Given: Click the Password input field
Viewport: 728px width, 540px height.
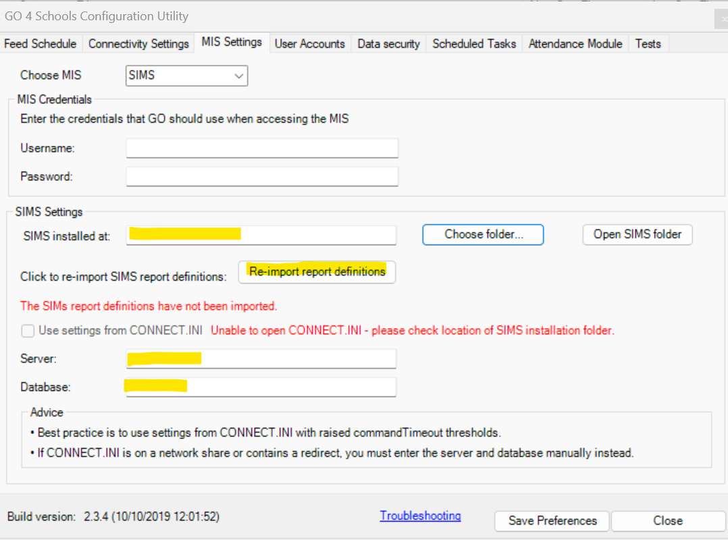Looking at the screenshot, I should [262, 177].
